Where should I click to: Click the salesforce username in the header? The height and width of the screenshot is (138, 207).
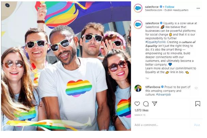coord(152,7)
